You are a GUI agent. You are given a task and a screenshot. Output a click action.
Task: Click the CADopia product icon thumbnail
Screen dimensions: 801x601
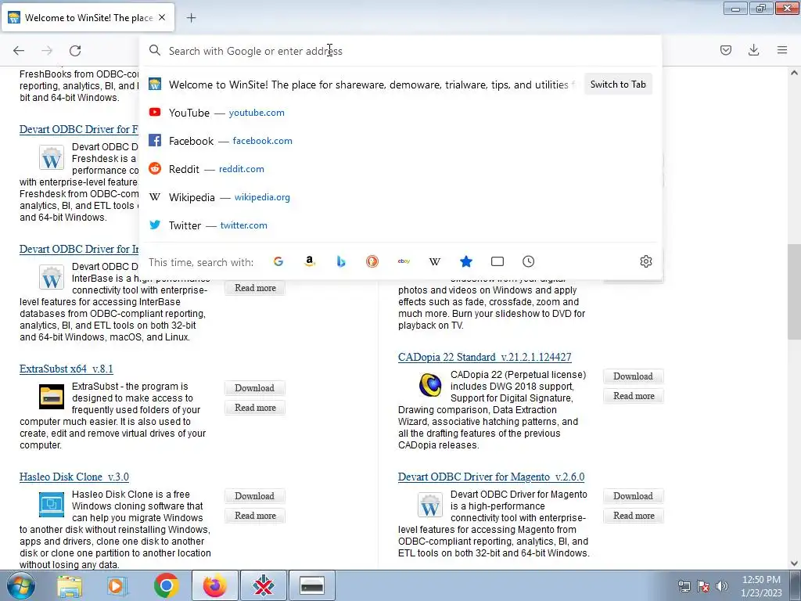[x=430, y=385]
